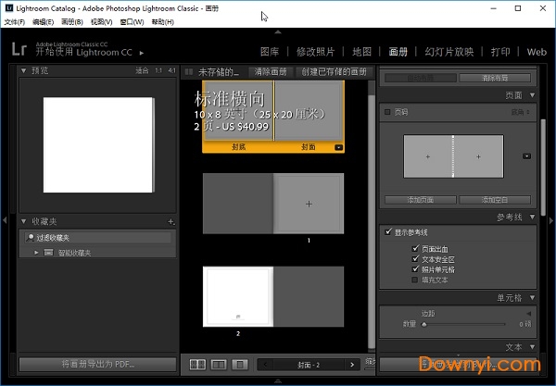Go to previous page arrow
The height and width of the screenshot is (386, 556).
click(265, 365)
